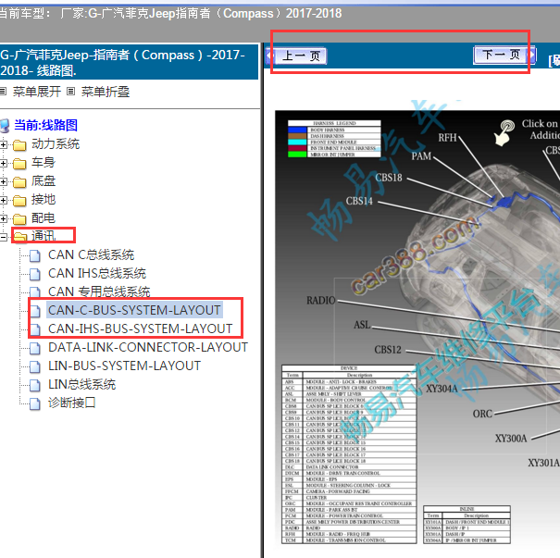Open CAN-IHS-BUS-SYSTEM-LAYOUT document
The image size is (560, 558).
[x=141, y=329]
